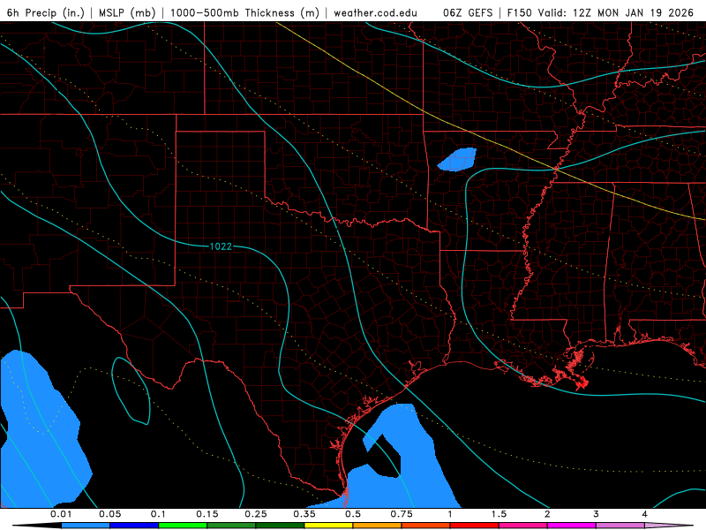Click the 1022 isobar contour label
The height and width of the screenshot is (530, 706).
(x=221, y=246)
